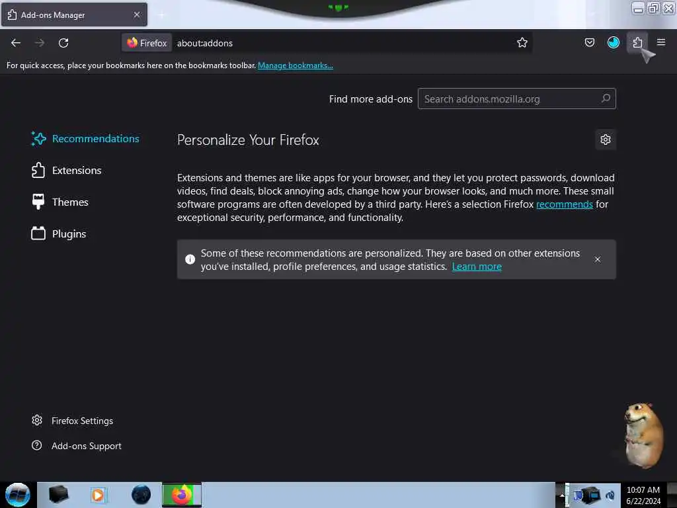This screenshot has width=677, height=508.
Task: Close the Add-ons Manager tab
Action: click(x=136, y=15)
